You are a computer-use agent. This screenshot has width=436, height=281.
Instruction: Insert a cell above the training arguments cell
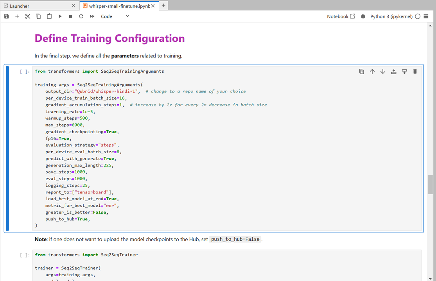pos(394,72)
